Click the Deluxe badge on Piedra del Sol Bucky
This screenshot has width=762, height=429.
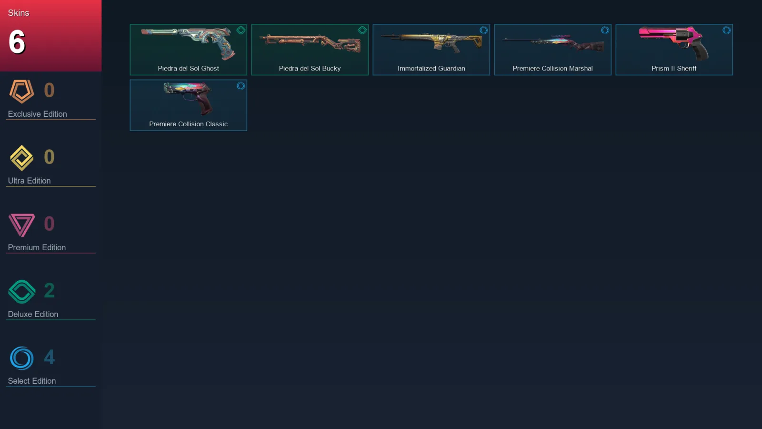coord(362,31)
